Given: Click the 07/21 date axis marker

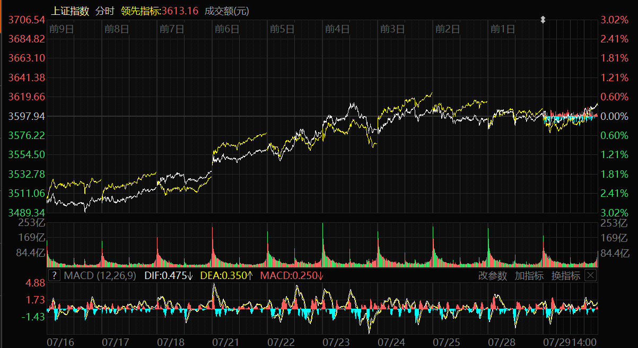Looking at the screenshot, I should [x=226, y=342].
